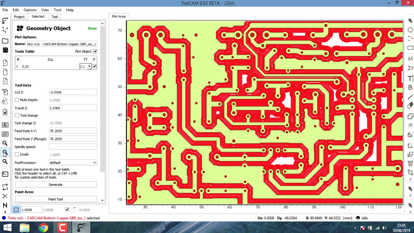Click the Delete object X page icon
414x233 pixels.
5,112
